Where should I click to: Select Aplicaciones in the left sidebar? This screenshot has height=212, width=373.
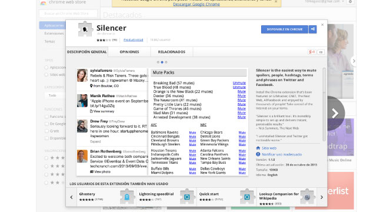(x=52, y=25)
